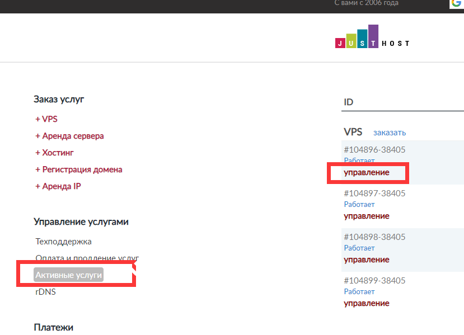Open the rDNS settings page
464x335 pixels.
click(x=45, y=291)
